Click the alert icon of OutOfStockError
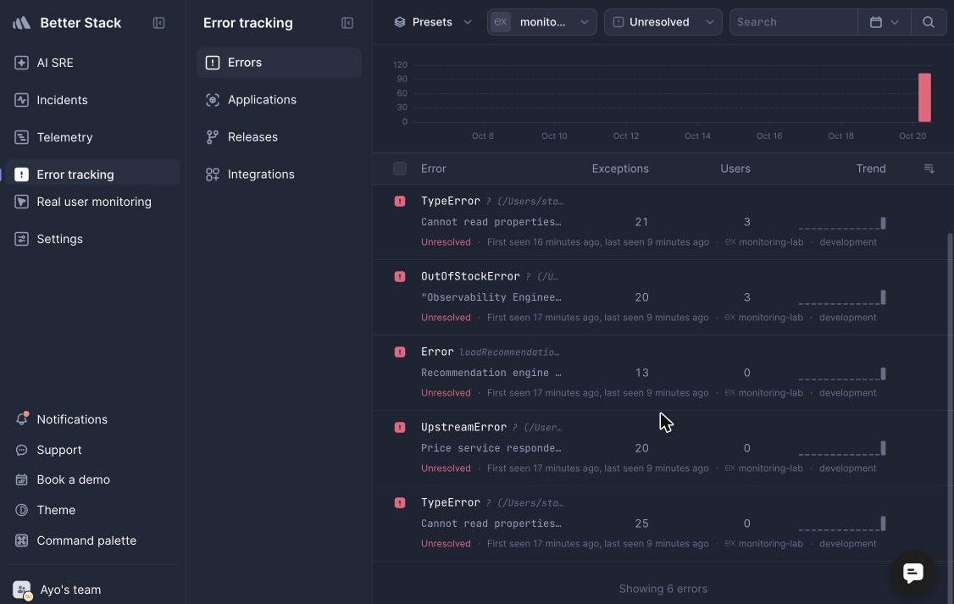The width and height of the screenshot is (954, 604). [x=400, y=277]
